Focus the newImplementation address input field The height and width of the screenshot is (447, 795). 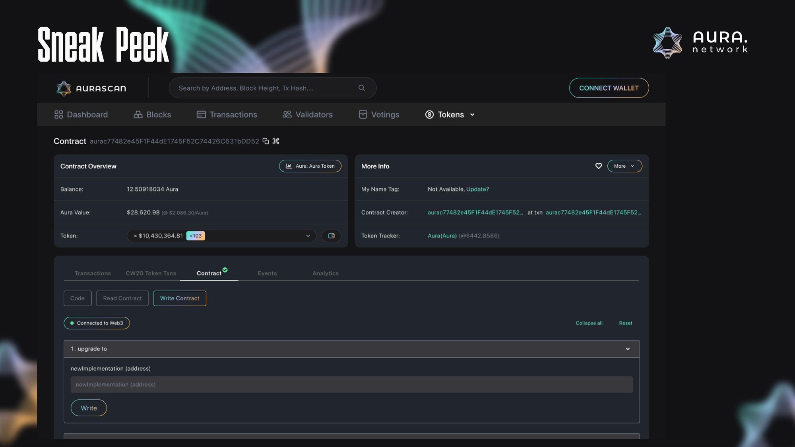pyautogui.click(x=351, y=385)
